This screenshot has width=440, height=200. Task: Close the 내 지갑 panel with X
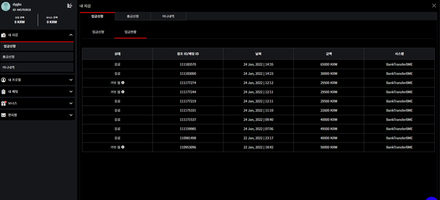[434, 6]
